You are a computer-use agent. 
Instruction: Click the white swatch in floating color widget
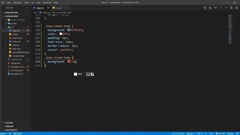click(75, 74)
